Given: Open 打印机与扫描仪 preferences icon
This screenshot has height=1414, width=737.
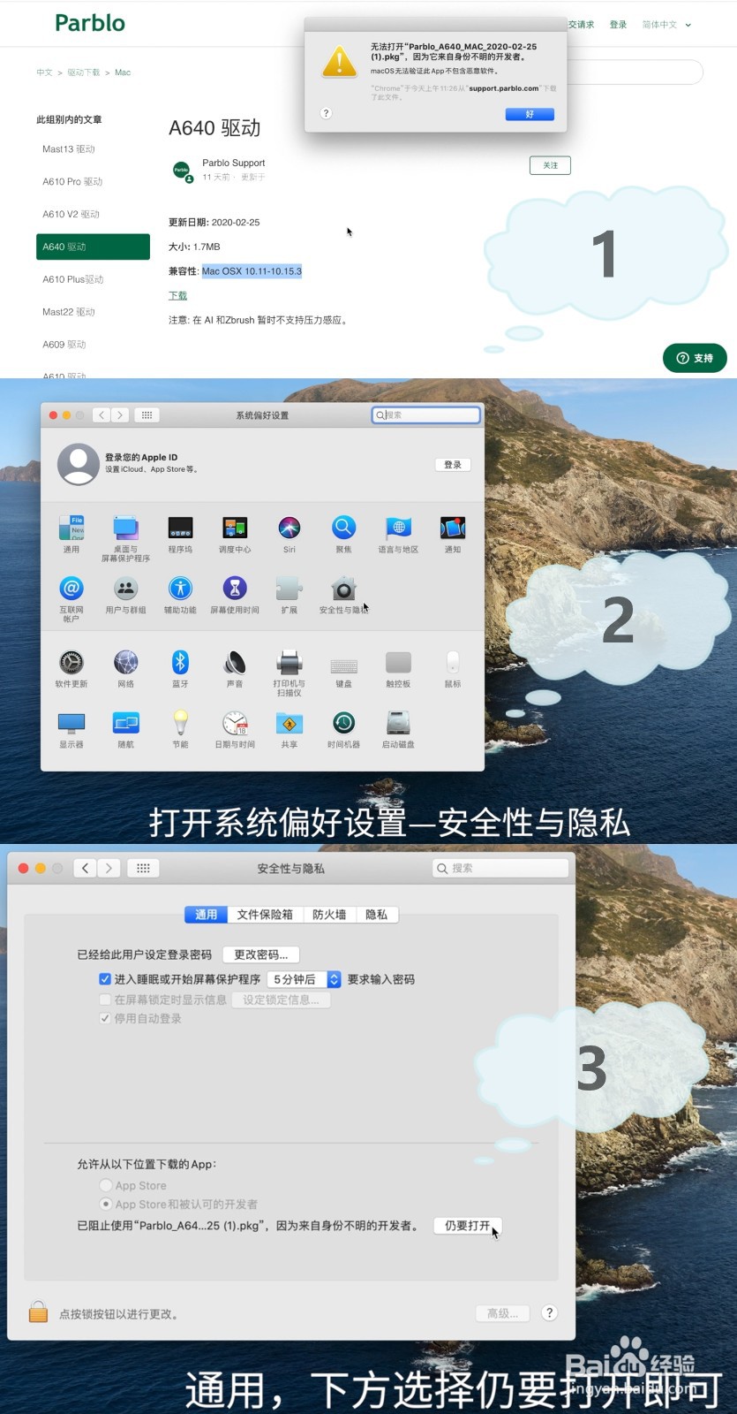Looking at the screenshot, I should point(290,663).
